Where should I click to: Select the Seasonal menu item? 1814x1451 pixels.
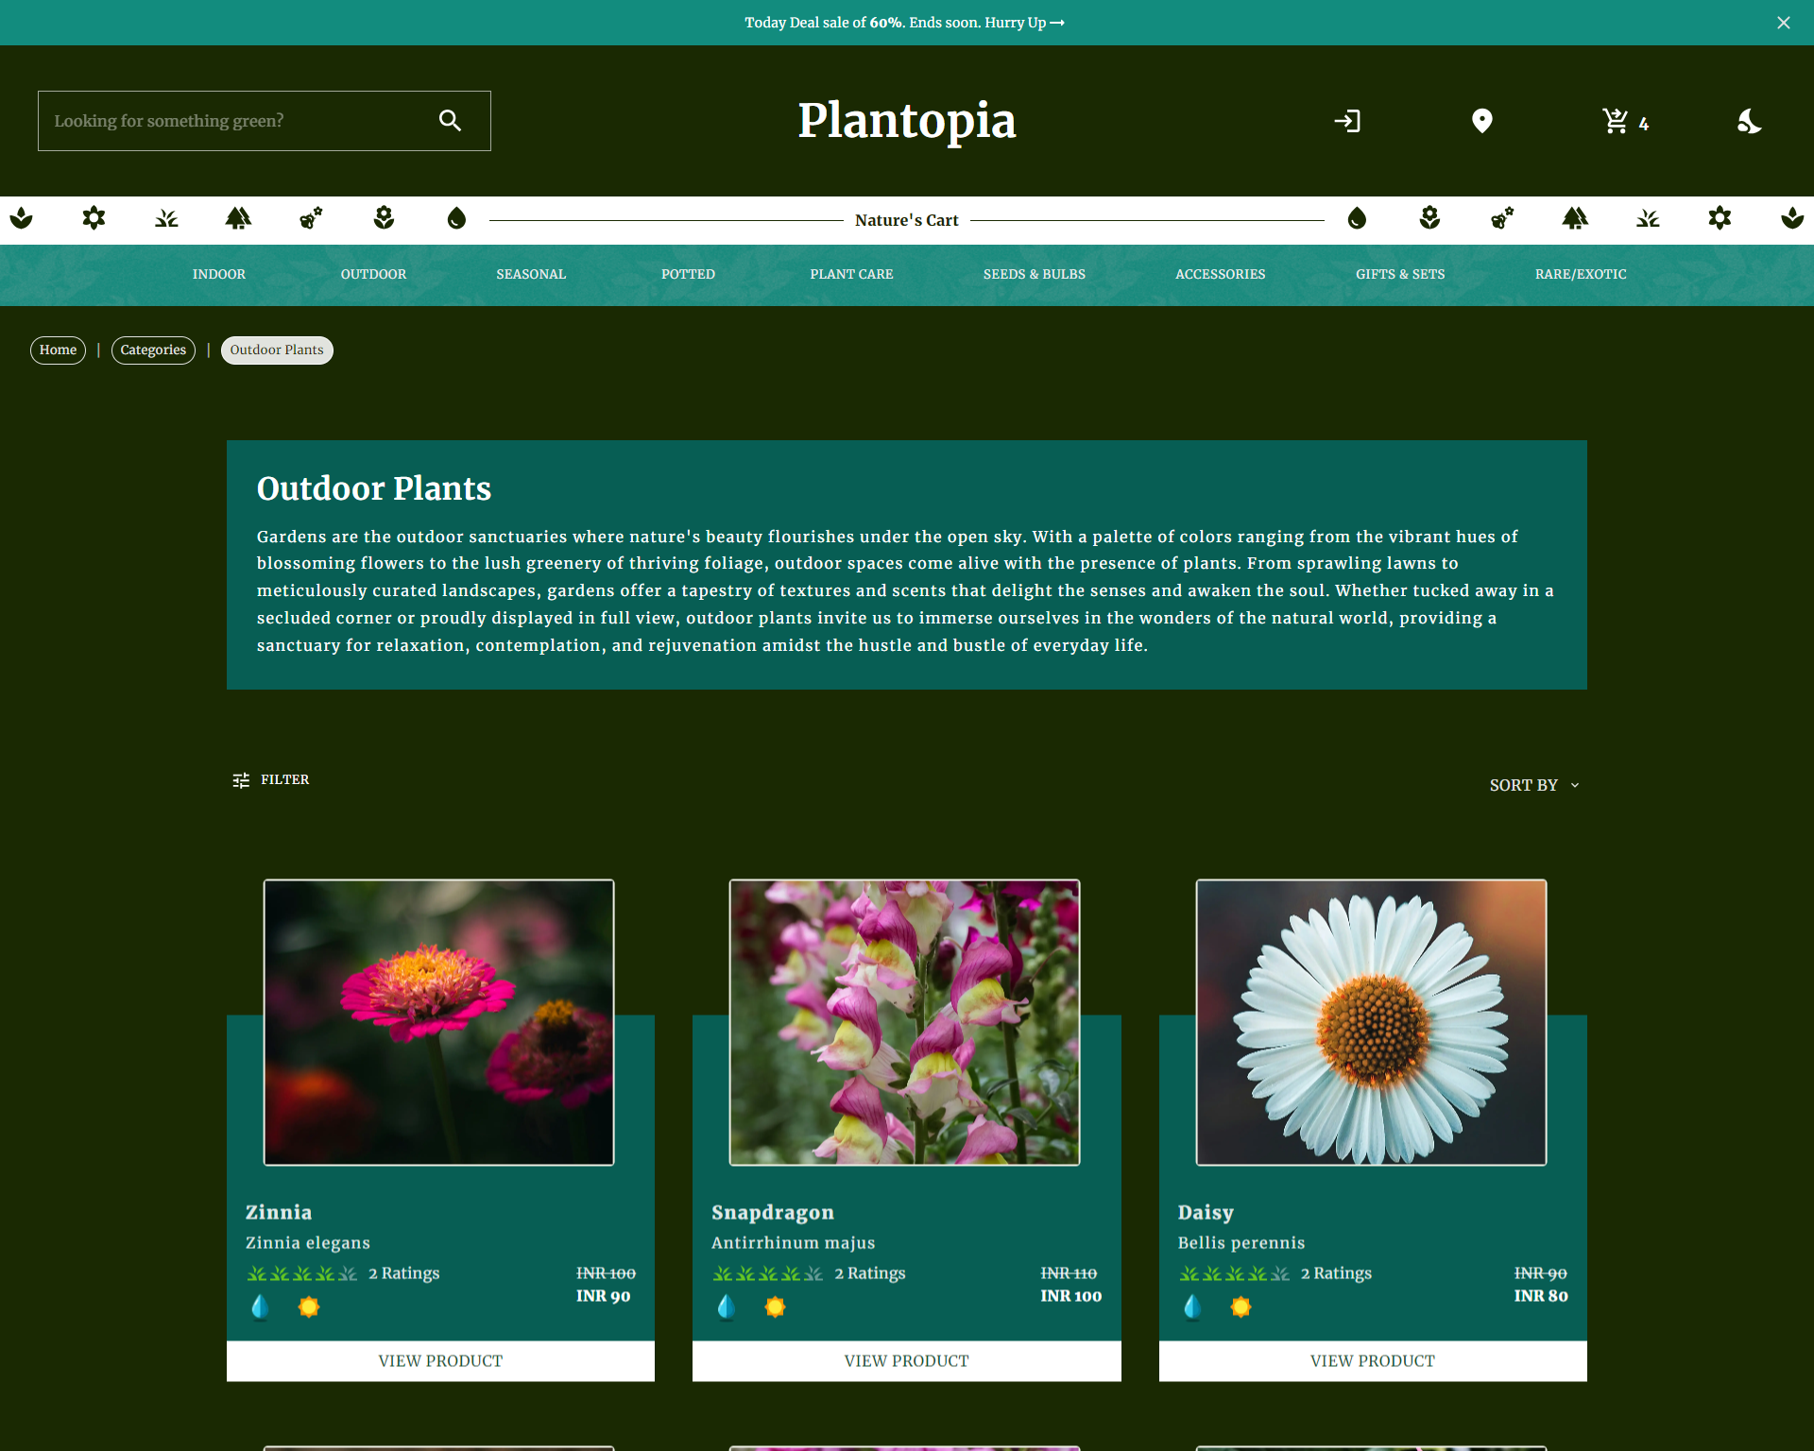tap(531, 274)
